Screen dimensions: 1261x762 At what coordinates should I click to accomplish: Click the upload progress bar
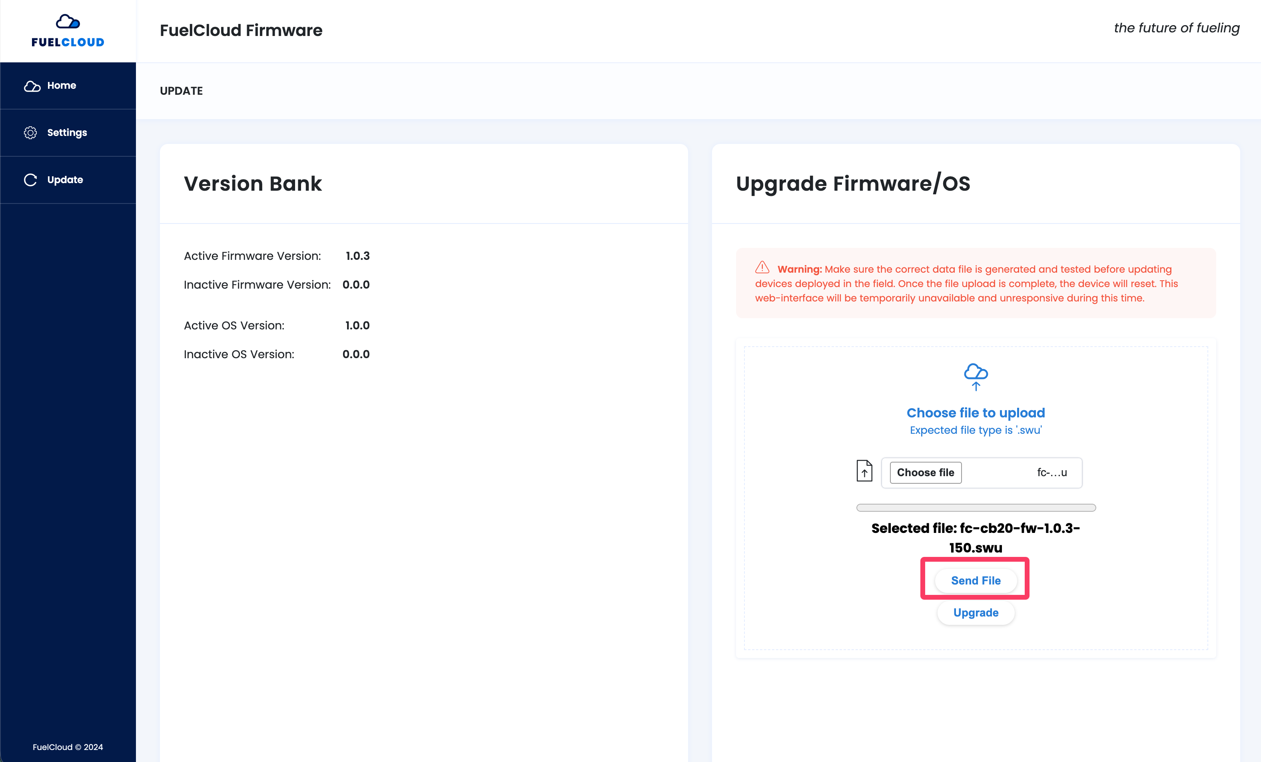[976, 508]
